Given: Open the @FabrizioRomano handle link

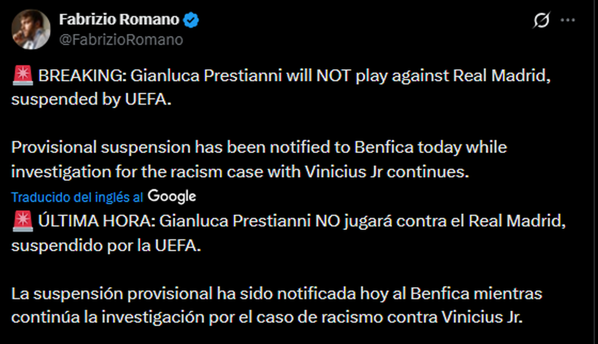Looking at the screenshot, I should point(121,39).
